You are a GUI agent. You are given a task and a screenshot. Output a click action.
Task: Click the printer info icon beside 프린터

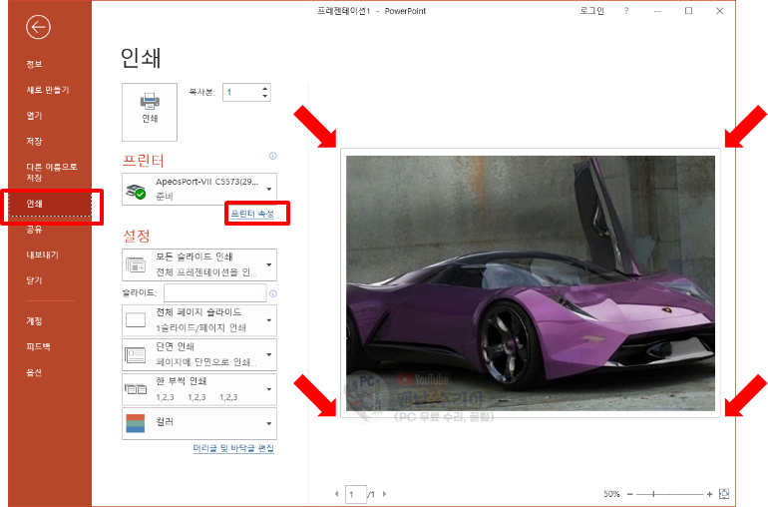(x=273, y=156)
